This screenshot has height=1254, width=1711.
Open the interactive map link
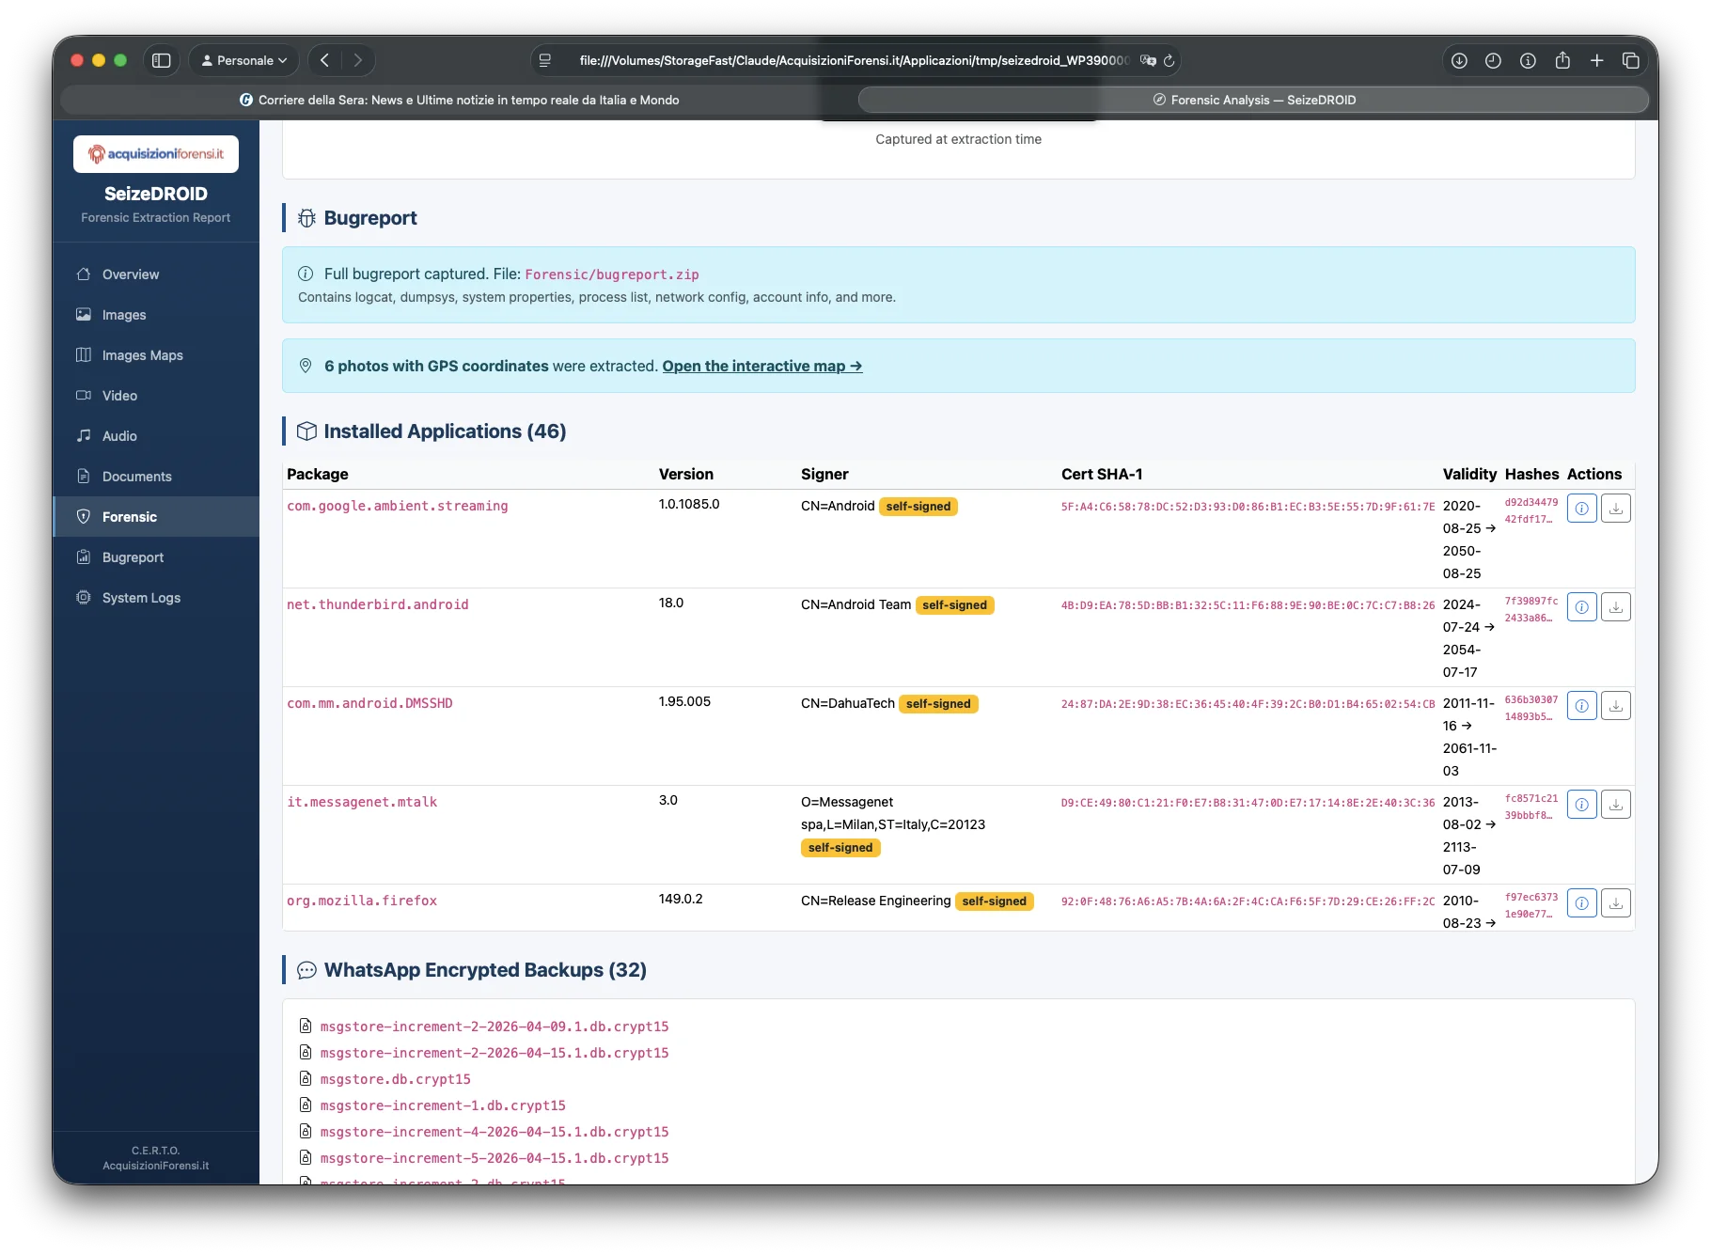click(x=761, y=366)
